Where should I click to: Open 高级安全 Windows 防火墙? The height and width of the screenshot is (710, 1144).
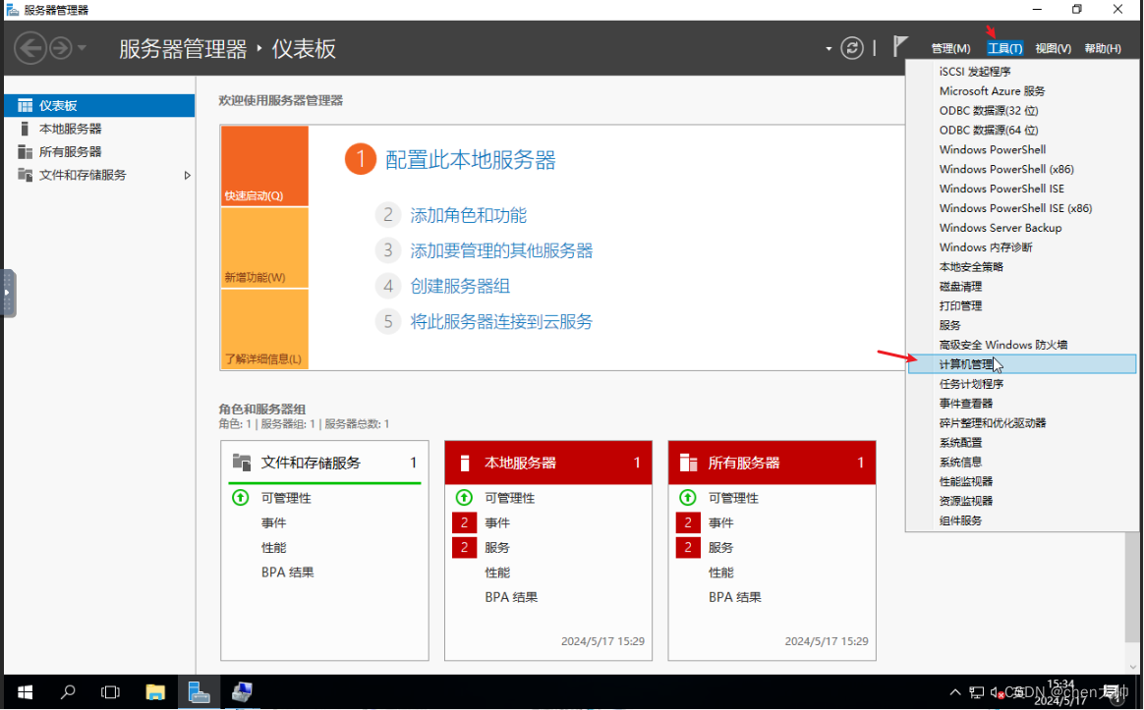pyautogui.click(x=1021, y=345)
